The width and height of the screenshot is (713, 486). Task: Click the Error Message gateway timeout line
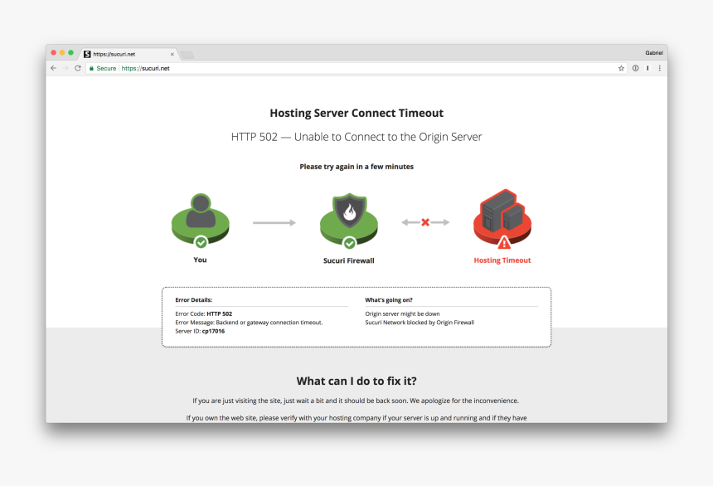coord(250,323)
